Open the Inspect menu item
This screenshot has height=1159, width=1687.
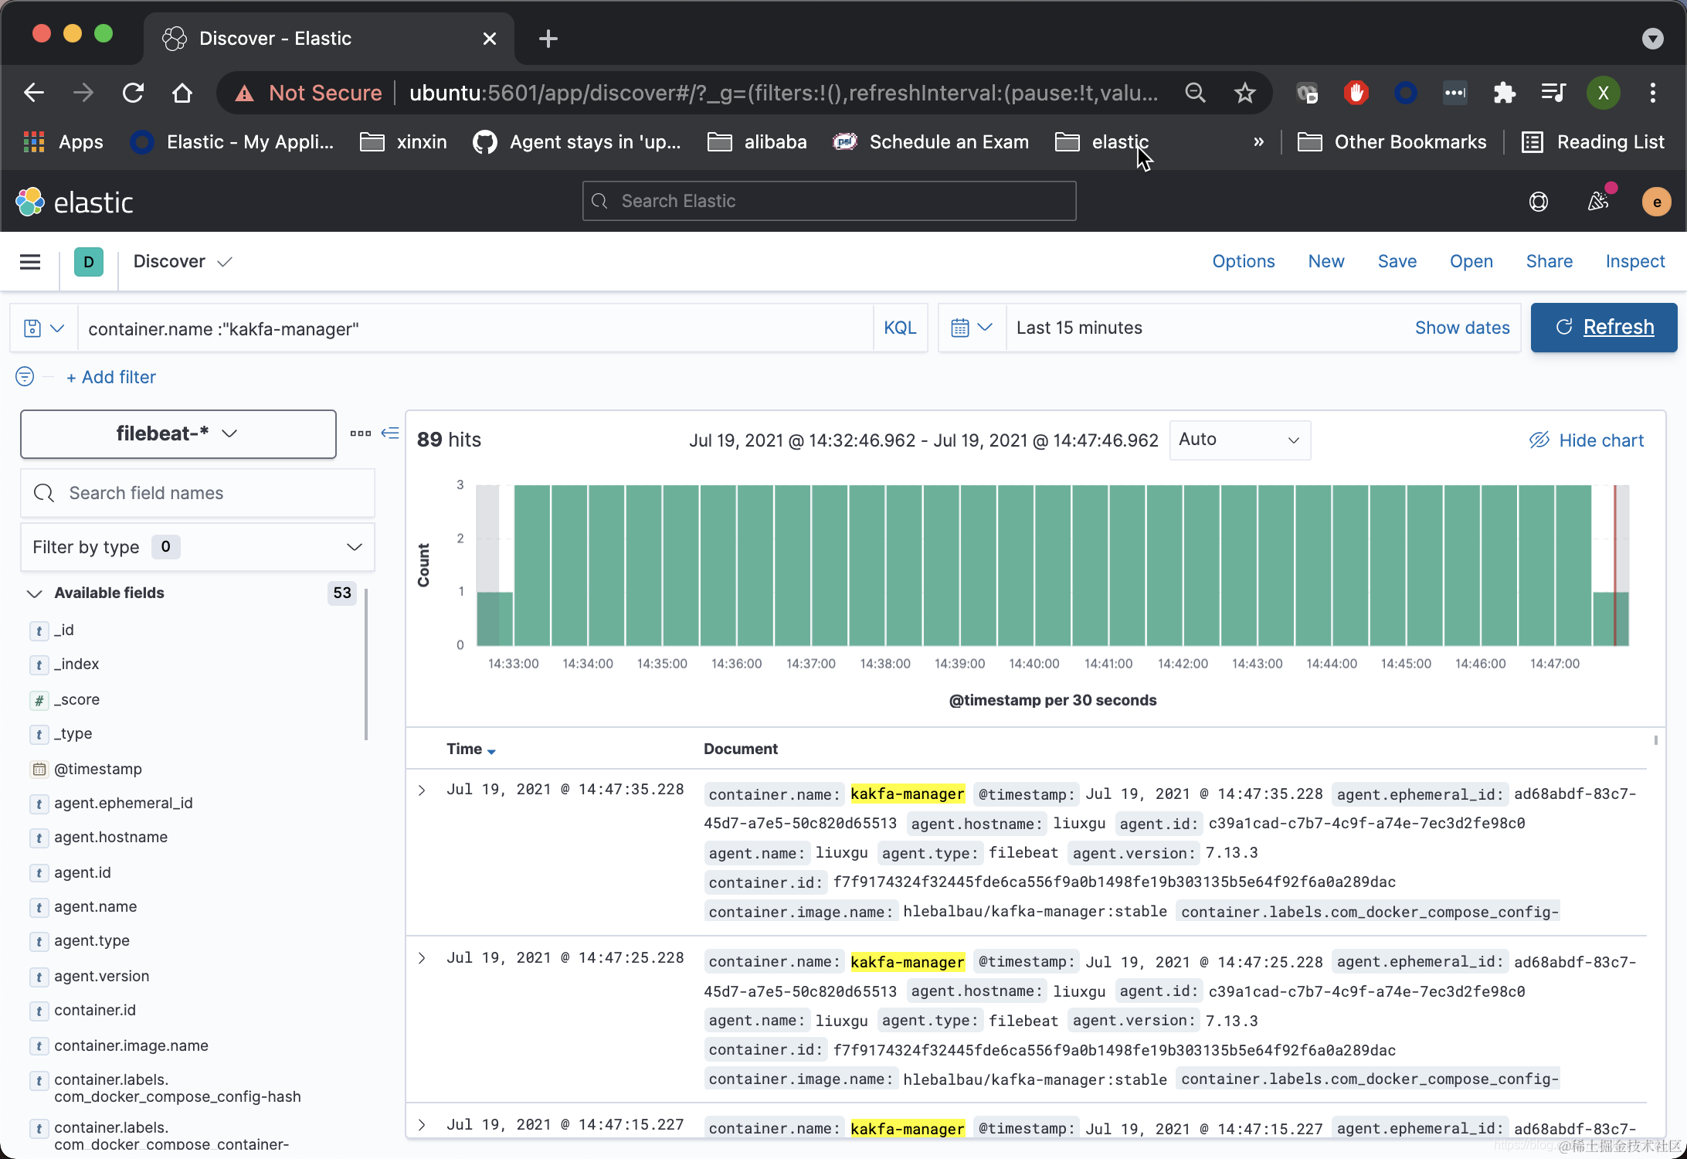pos(1634,262)
